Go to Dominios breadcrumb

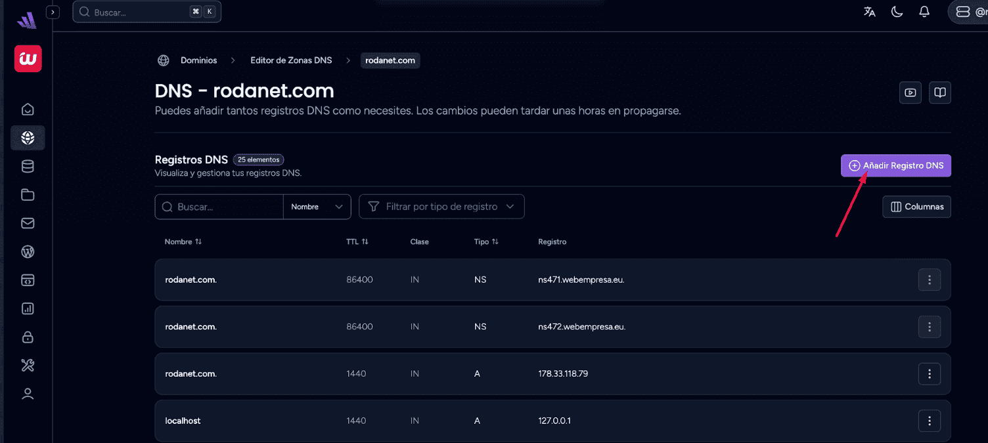pyautogui.click(x=198, y=60)
